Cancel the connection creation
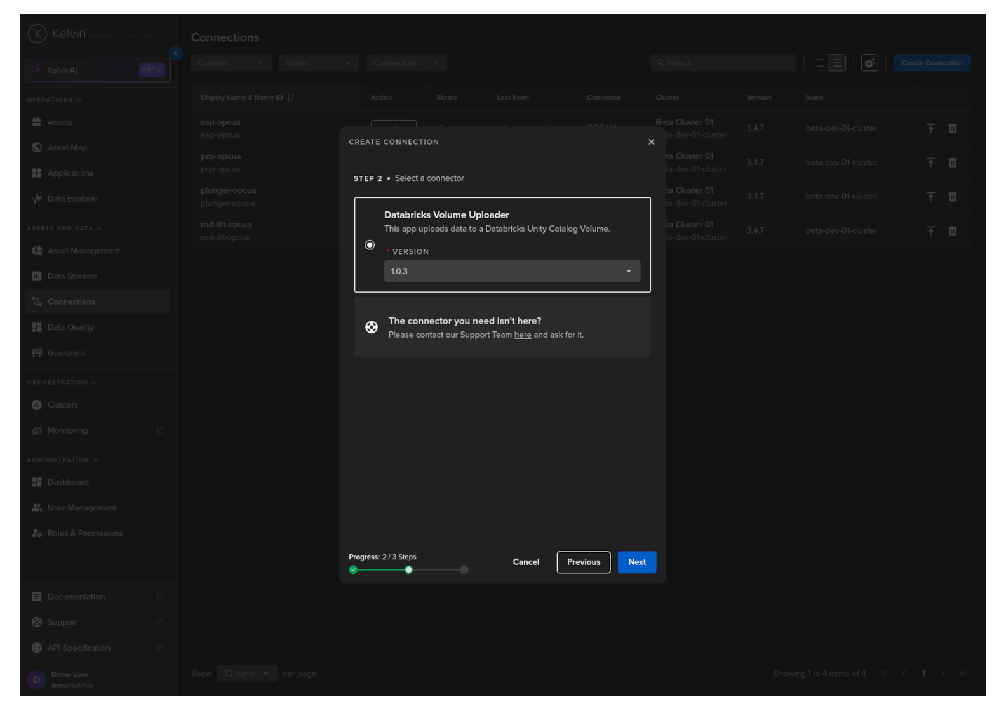1006x711 pixels. click(x=526, y=562)
